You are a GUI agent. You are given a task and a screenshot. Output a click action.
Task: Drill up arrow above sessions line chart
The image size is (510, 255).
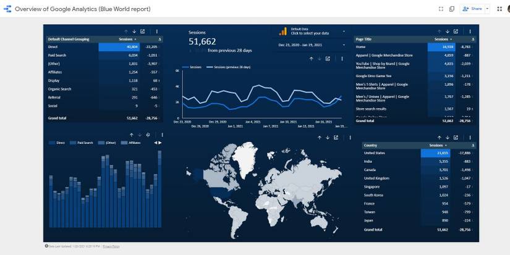click(312, 59)
